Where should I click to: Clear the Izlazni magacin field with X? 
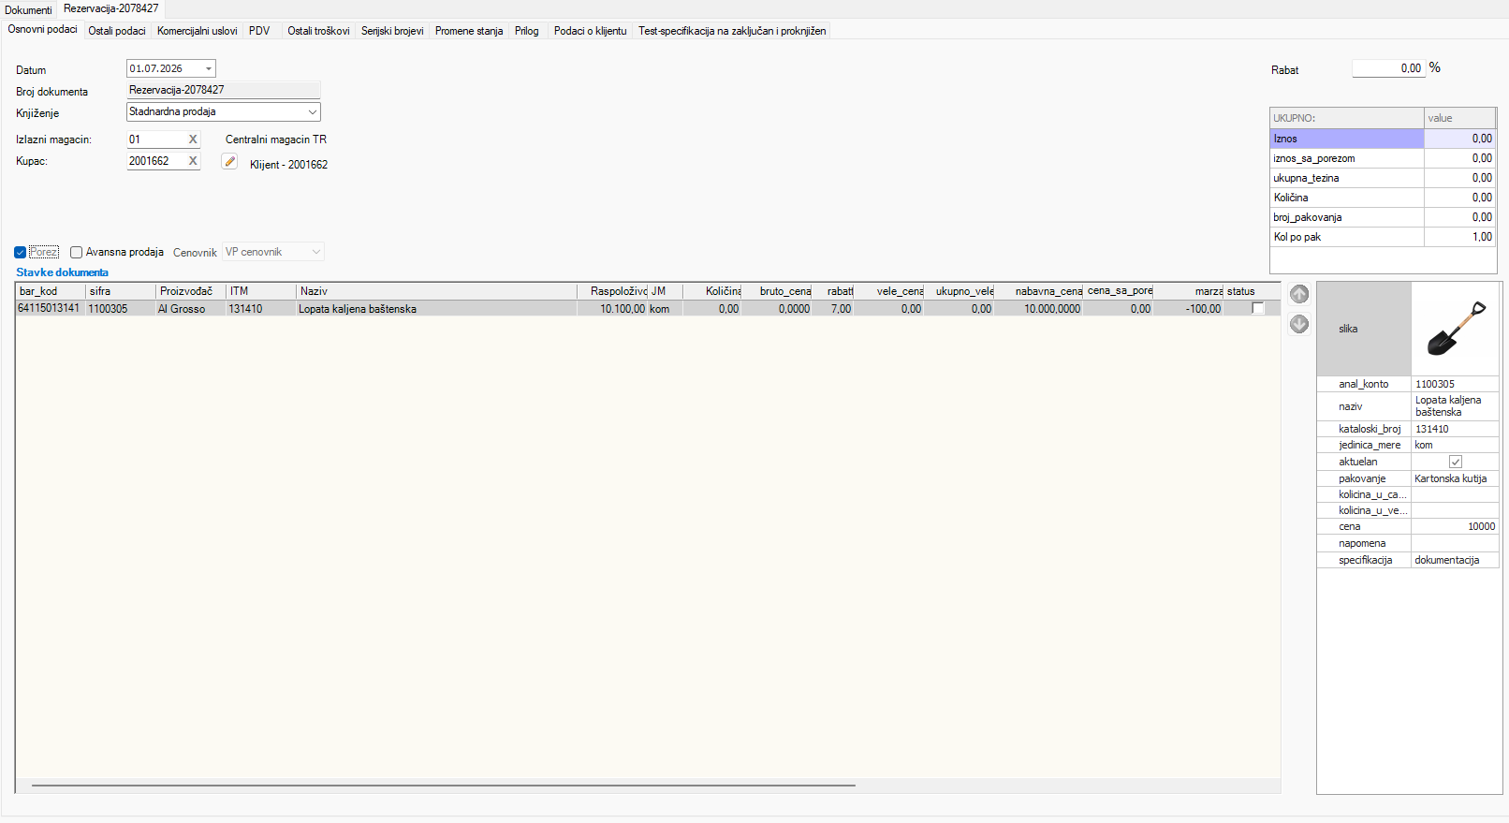point(193,140)
